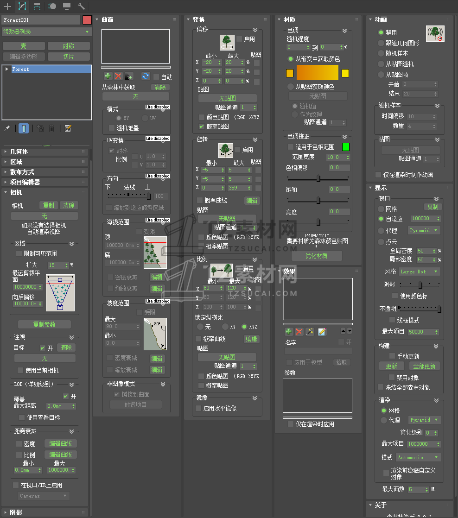Collapse the 旋转 group chevron
458x518 pixels.
coord(255,139)
